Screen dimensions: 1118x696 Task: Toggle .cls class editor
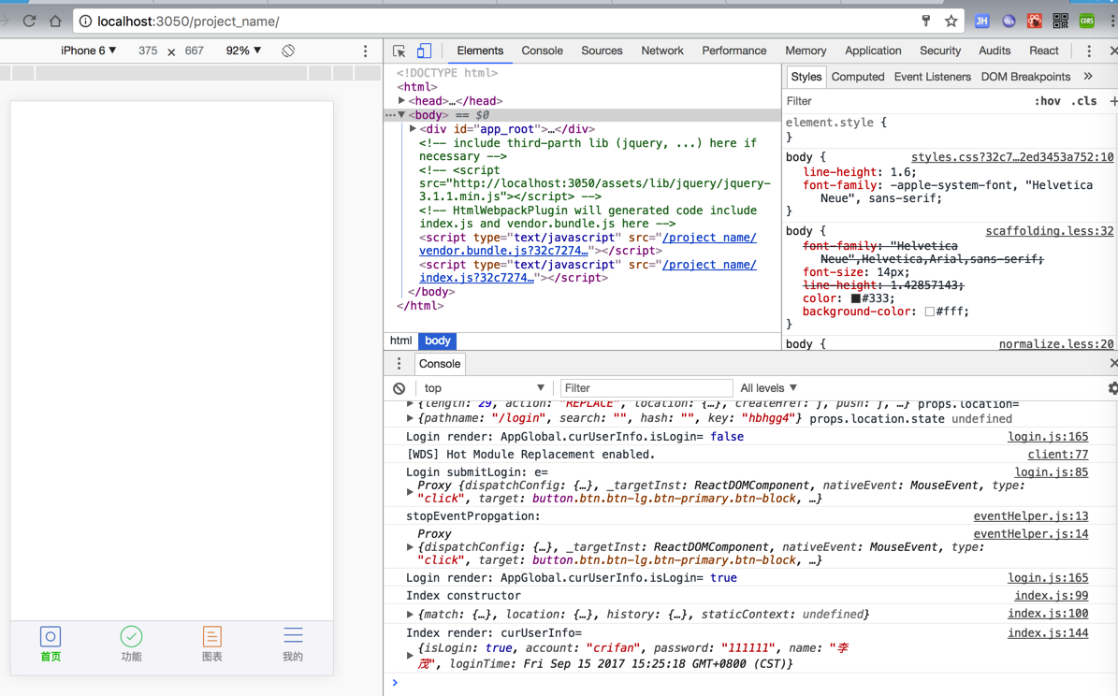point(1084,101)
